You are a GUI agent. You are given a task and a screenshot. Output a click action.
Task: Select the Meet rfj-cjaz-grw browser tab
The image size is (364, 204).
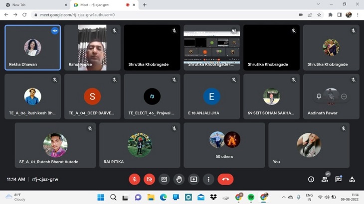click(100, 5)
